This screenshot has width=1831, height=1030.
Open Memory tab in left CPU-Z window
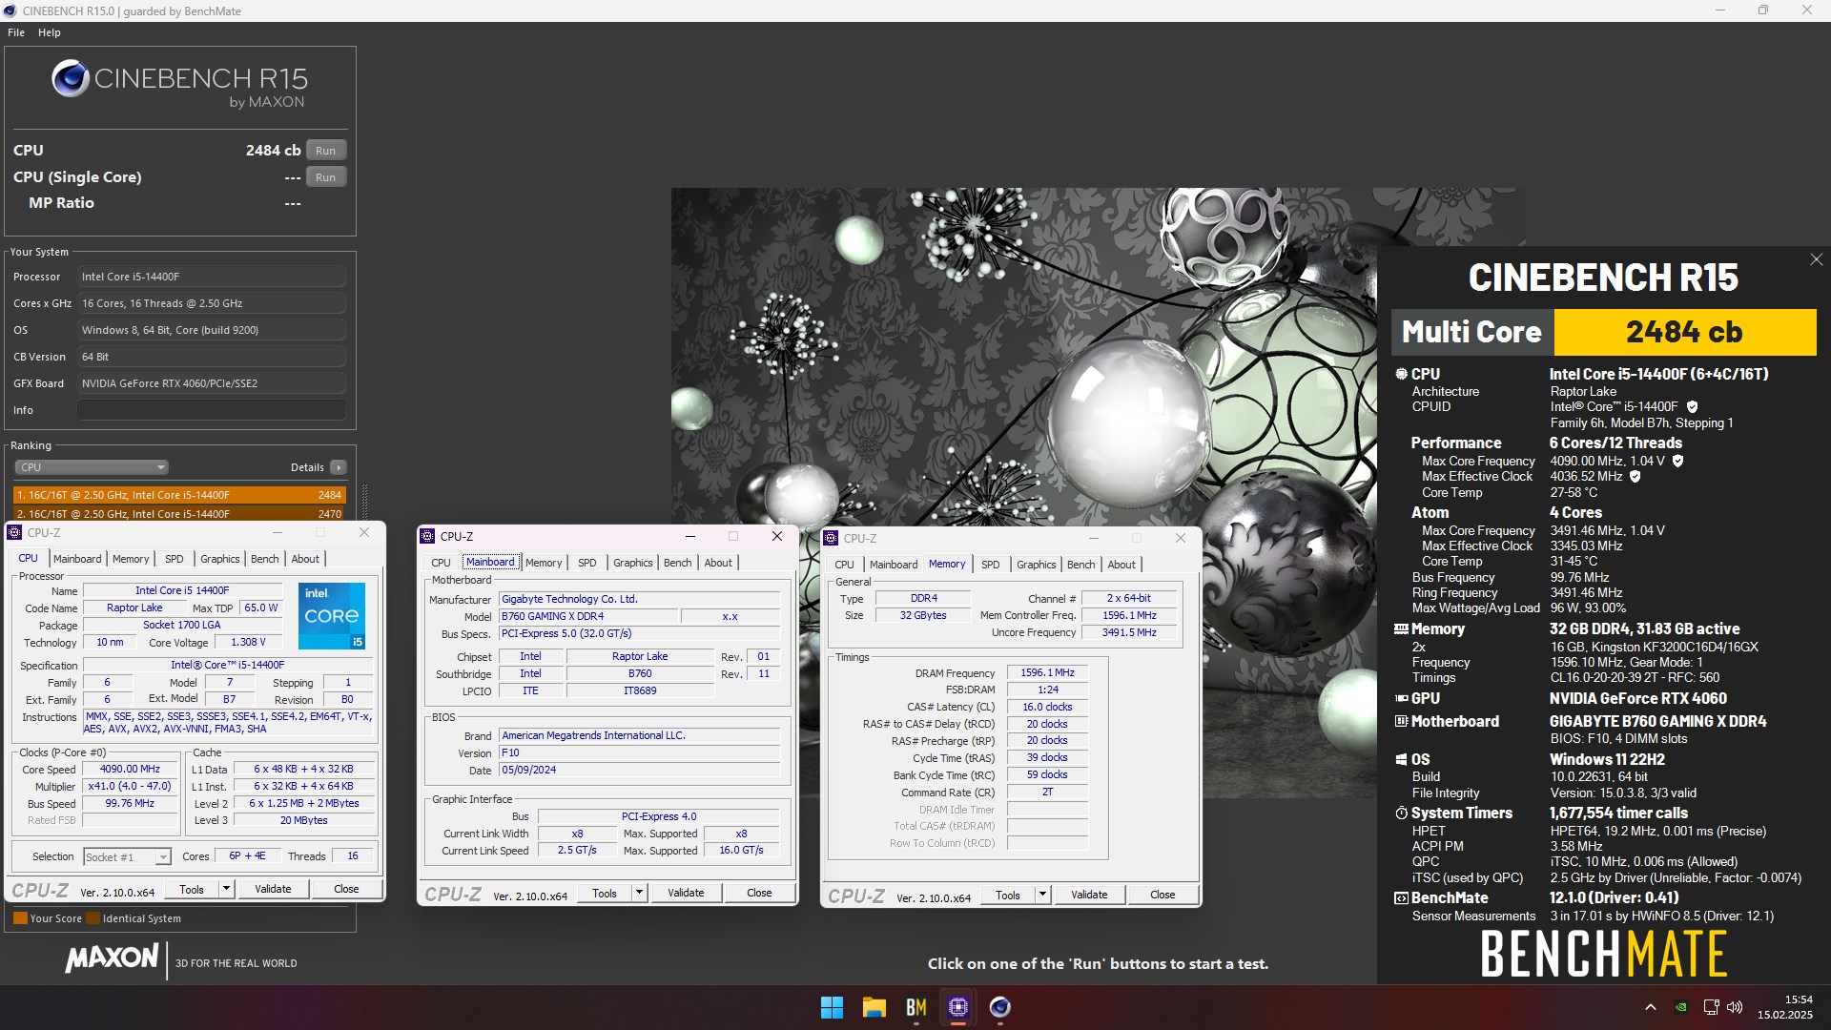[131, 559]
